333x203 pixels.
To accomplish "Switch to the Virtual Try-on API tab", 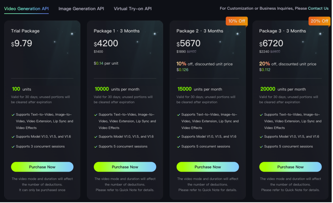I will click(x=133, y=9).
